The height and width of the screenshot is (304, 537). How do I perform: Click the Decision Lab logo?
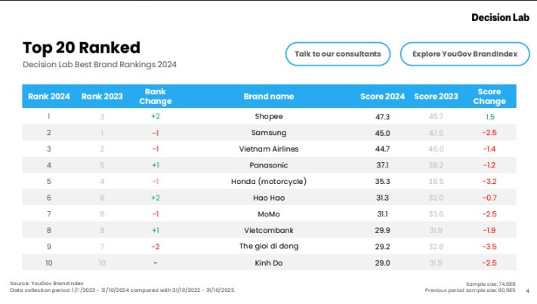point(501,17)
